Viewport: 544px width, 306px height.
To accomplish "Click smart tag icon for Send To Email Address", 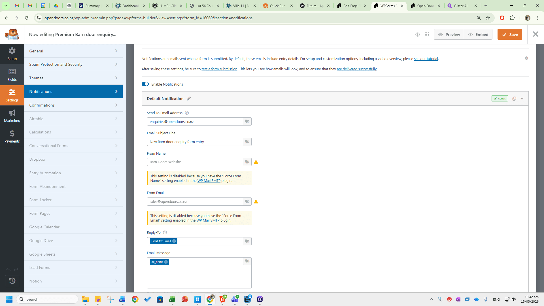I will point(247,122).
